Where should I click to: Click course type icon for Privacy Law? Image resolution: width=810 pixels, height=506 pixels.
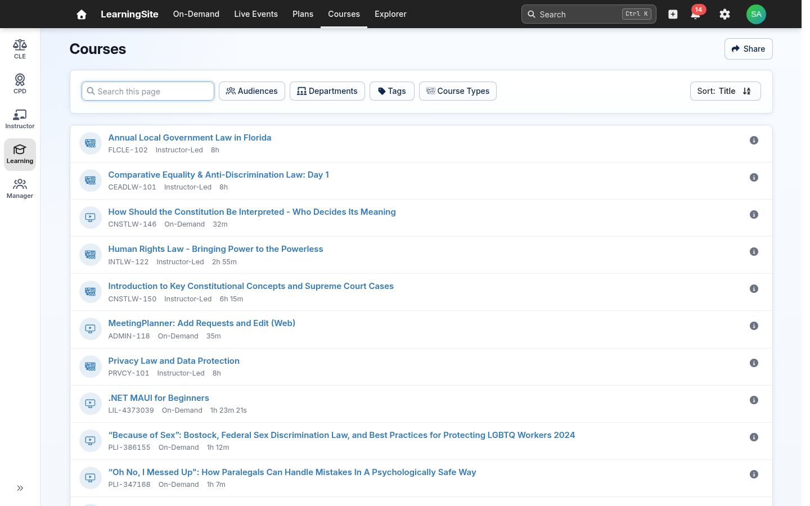[90, 366]
